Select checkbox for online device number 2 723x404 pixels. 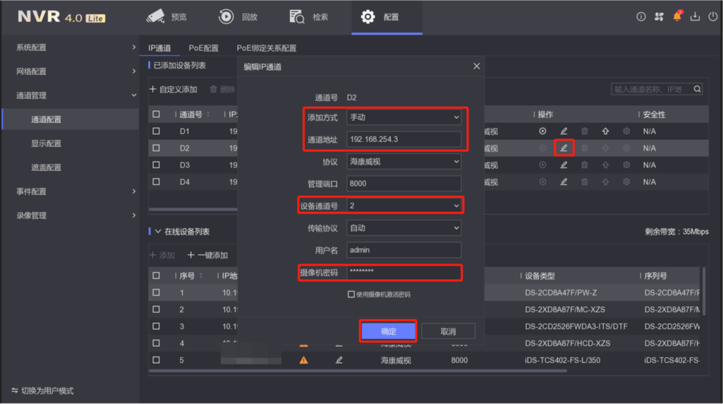(156, 310)
